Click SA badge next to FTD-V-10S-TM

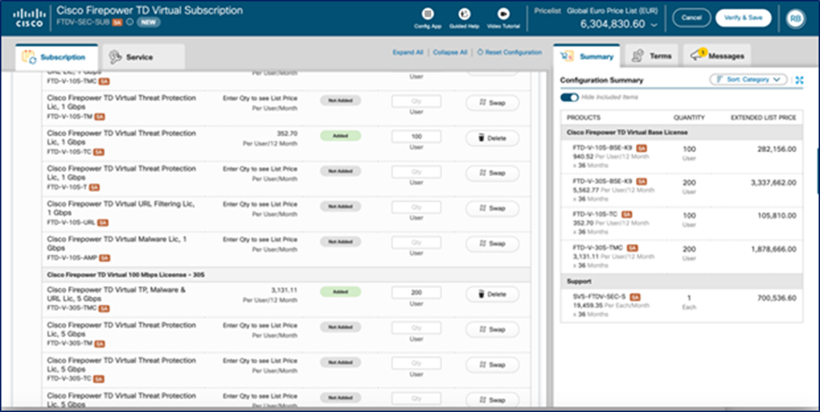coord(100,116)
